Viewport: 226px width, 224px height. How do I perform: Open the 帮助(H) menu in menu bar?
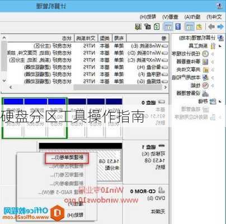[x=148, y=17]
